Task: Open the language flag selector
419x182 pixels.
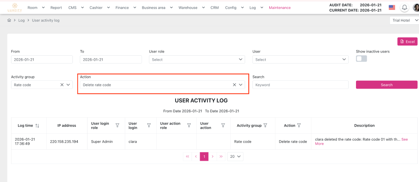Action: (392, 7)
